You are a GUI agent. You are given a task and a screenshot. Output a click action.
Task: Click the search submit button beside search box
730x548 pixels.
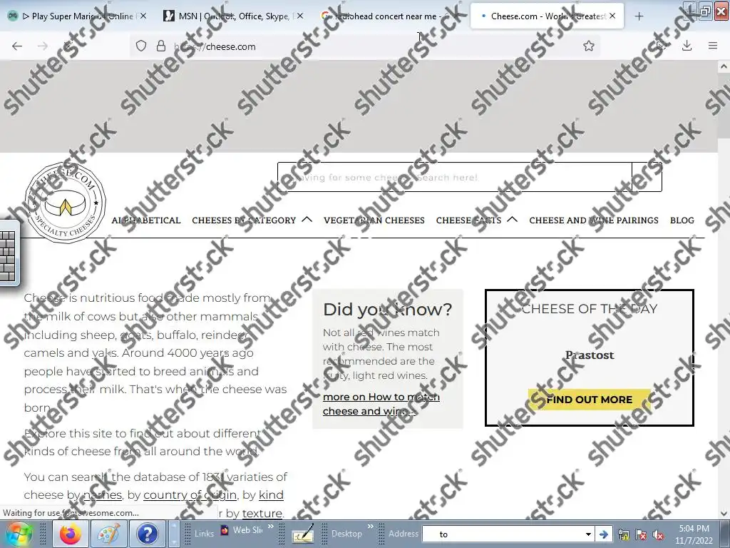647,177
